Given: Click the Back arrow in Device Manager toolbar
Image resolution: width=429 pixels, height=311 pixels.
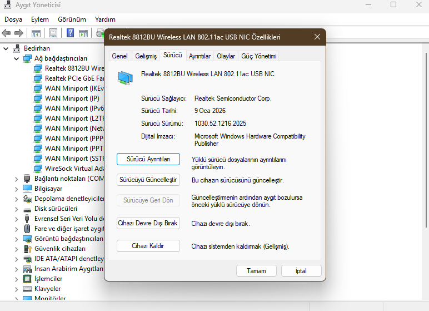Looking at the screenshot, I should click(6, 33).
